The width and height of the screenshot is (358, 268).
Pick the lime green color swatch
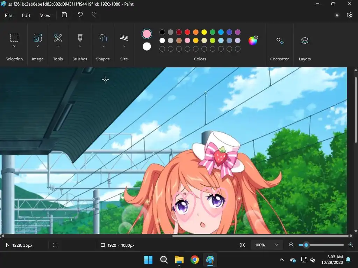[213, 40]
